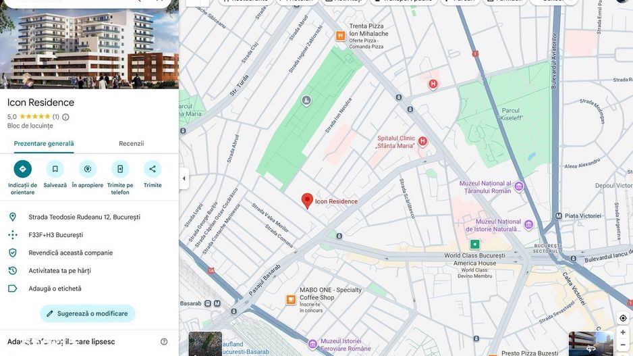
Task: Collapse the side panel arrow
Action: pyautogui.click(x=184, y=178)
